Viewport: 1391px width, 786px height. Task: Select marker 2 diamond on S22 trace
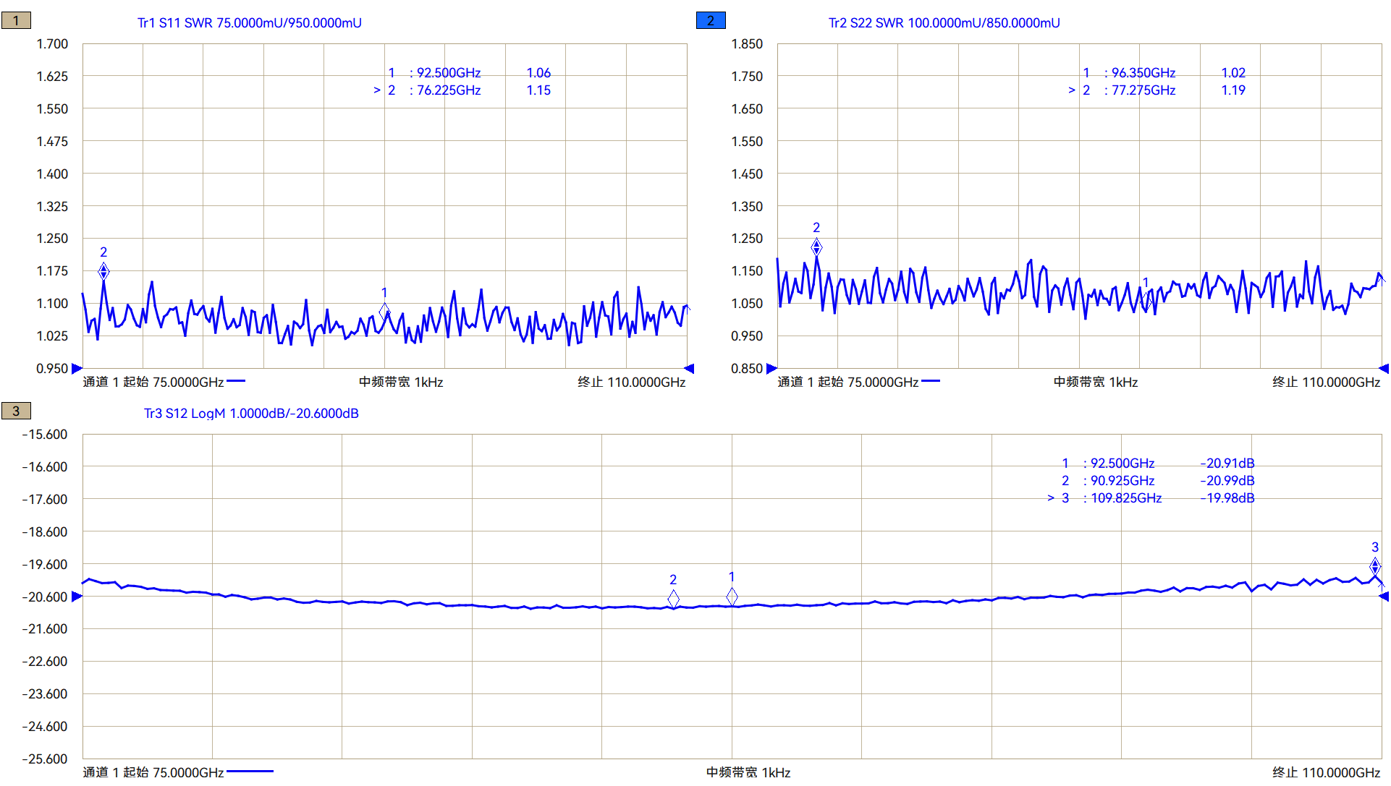pyautogui.click(x=816, y=247)
